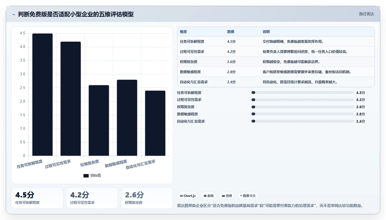Select the 任务可拆解程度 table cell
The width and height of the screenshot is (386, 220).
(192, 42)
